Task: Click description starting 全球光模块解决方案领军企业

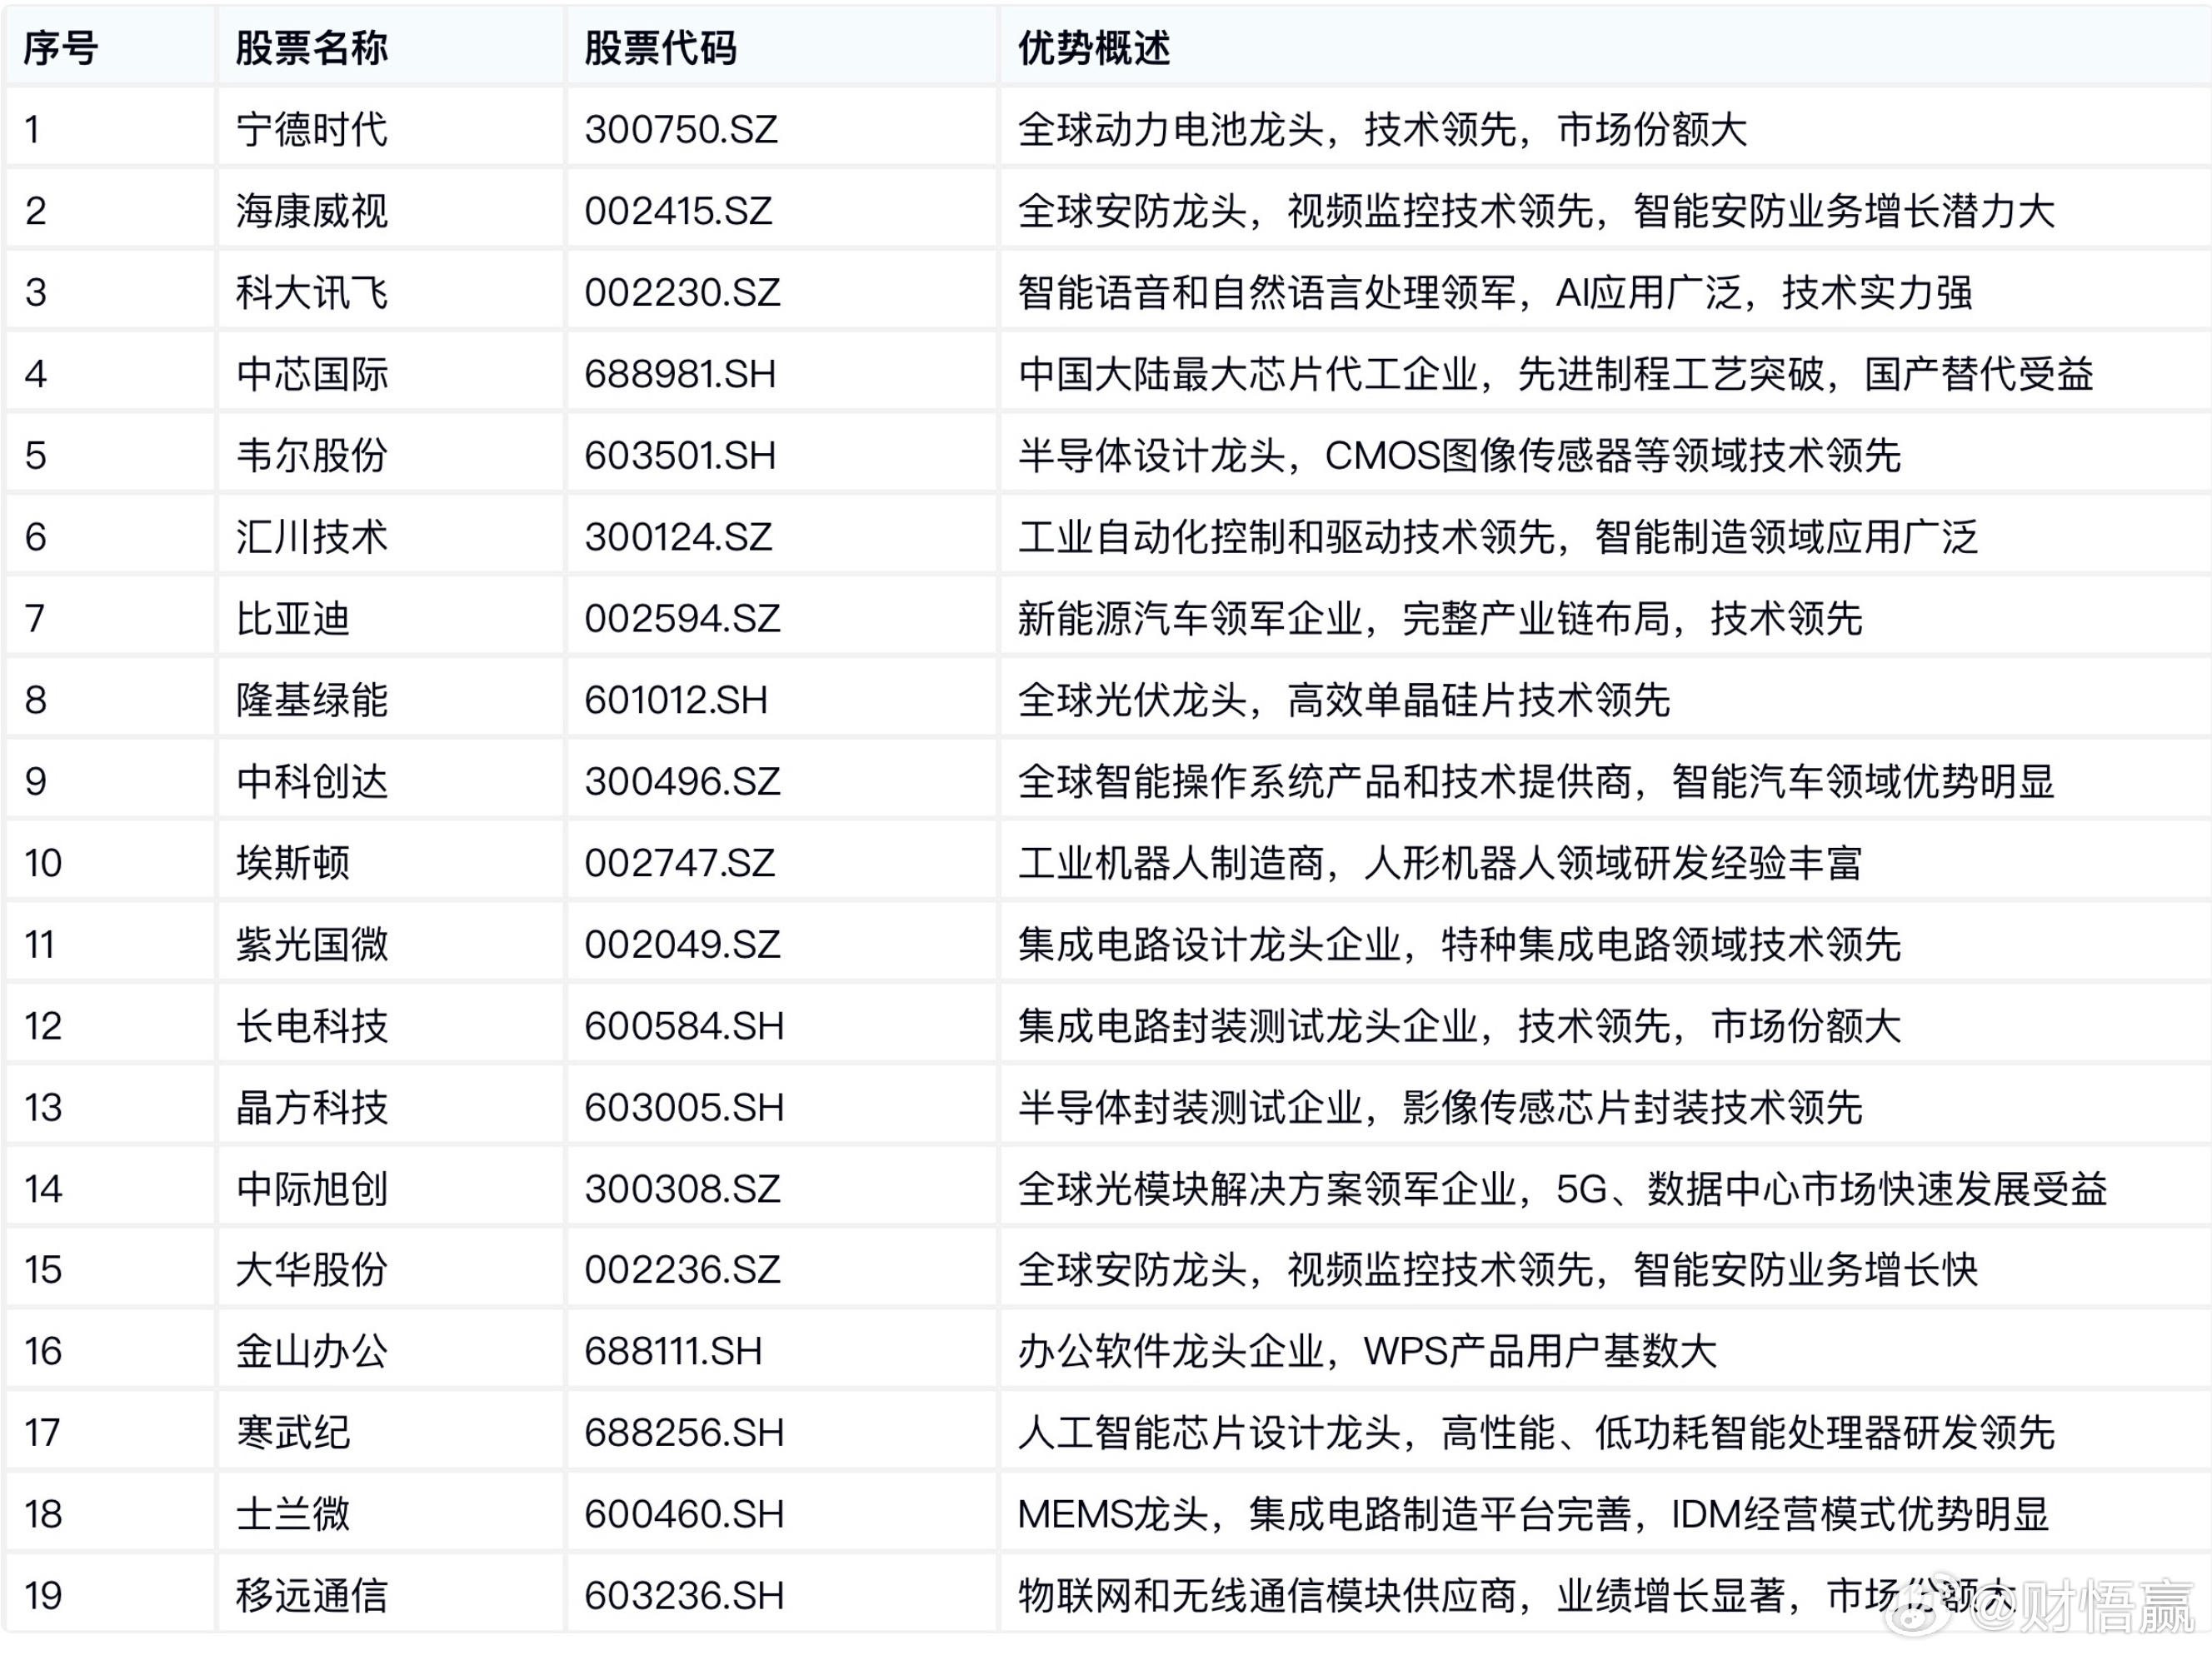Action: point(1563,1189)
